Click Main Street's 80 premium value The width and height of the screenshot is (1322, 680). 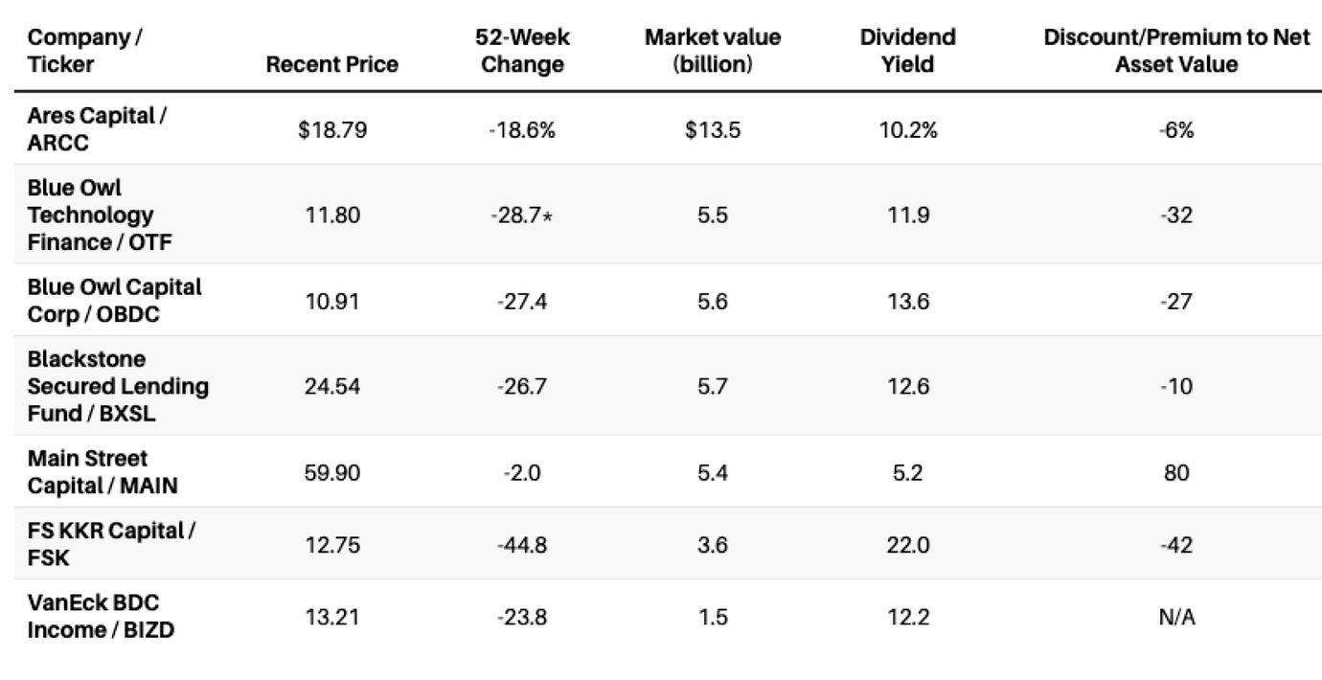(x=1176, y=473)
